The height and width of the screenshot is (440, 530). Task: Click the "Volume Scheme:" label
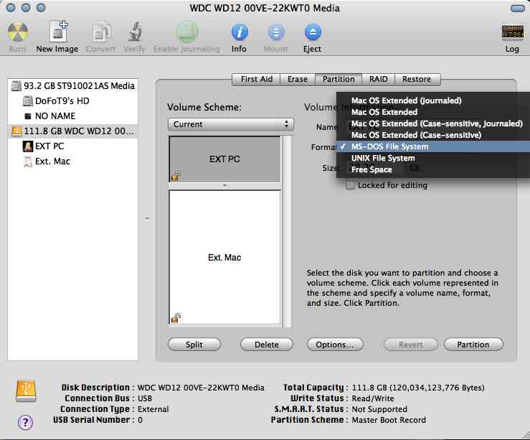click(x=204, y=107)
